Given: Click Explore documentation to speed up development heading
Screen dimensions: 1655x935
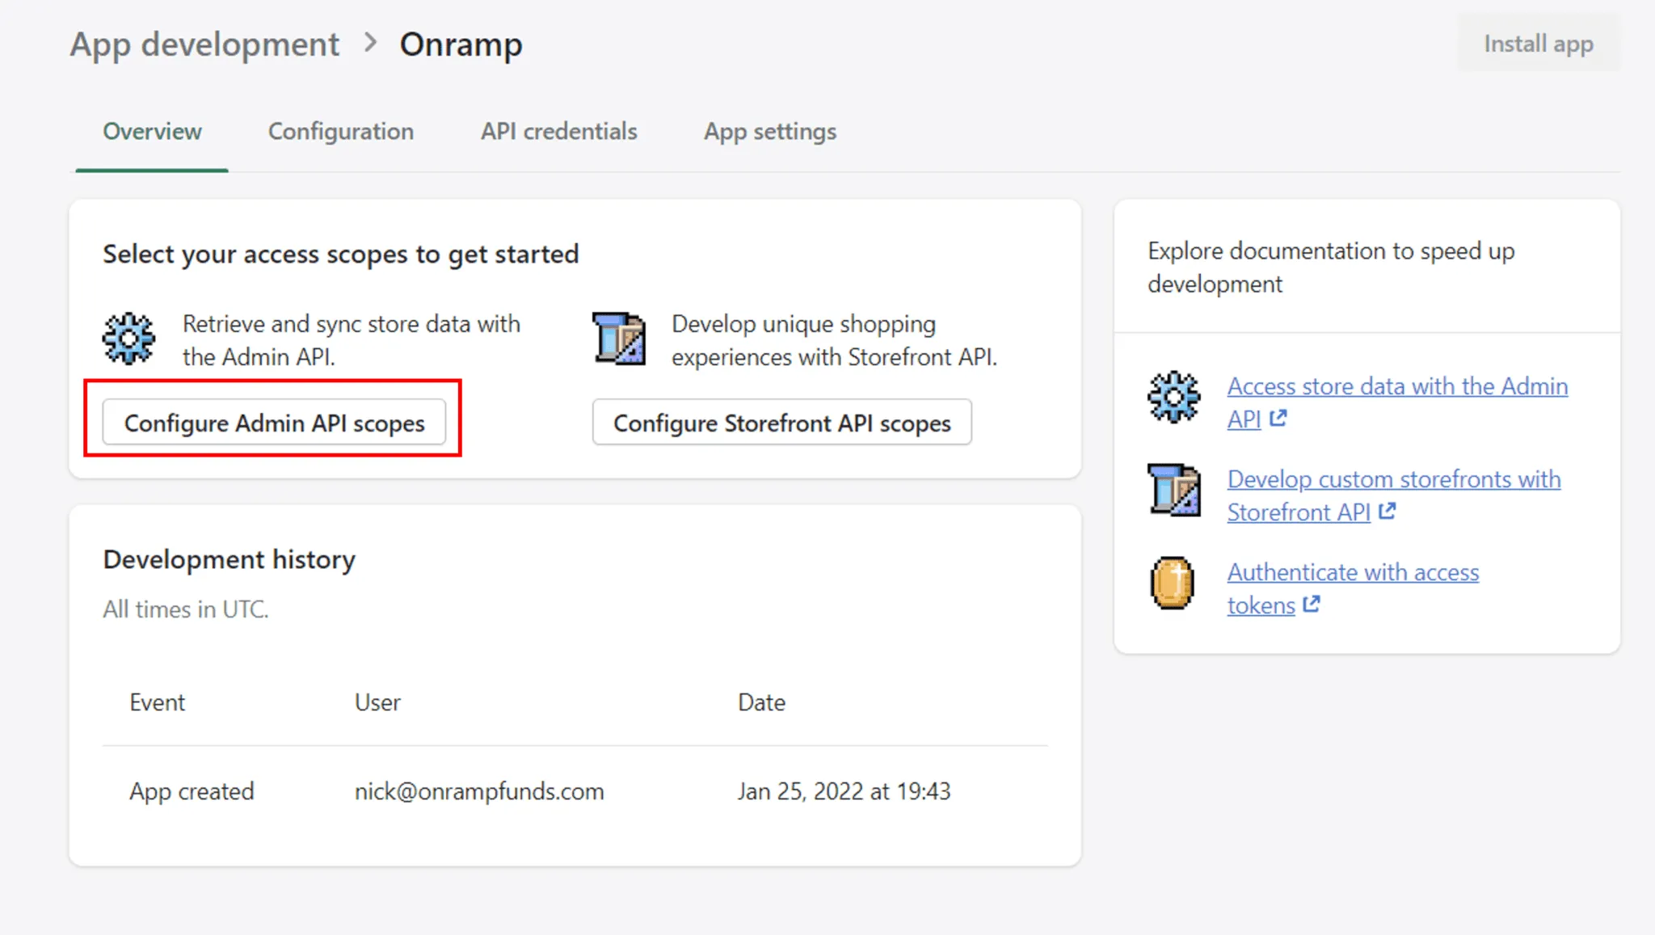Looking at the screenshot, I should pyautogui.click(x=1331, y=267).
